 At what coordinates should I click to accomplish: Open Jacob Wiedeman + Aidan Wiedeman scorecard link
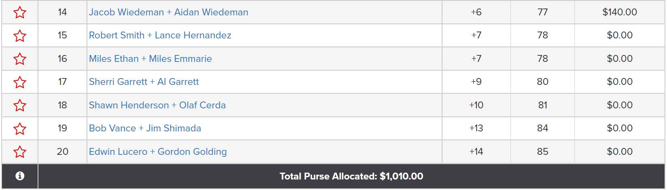point(169,12)
